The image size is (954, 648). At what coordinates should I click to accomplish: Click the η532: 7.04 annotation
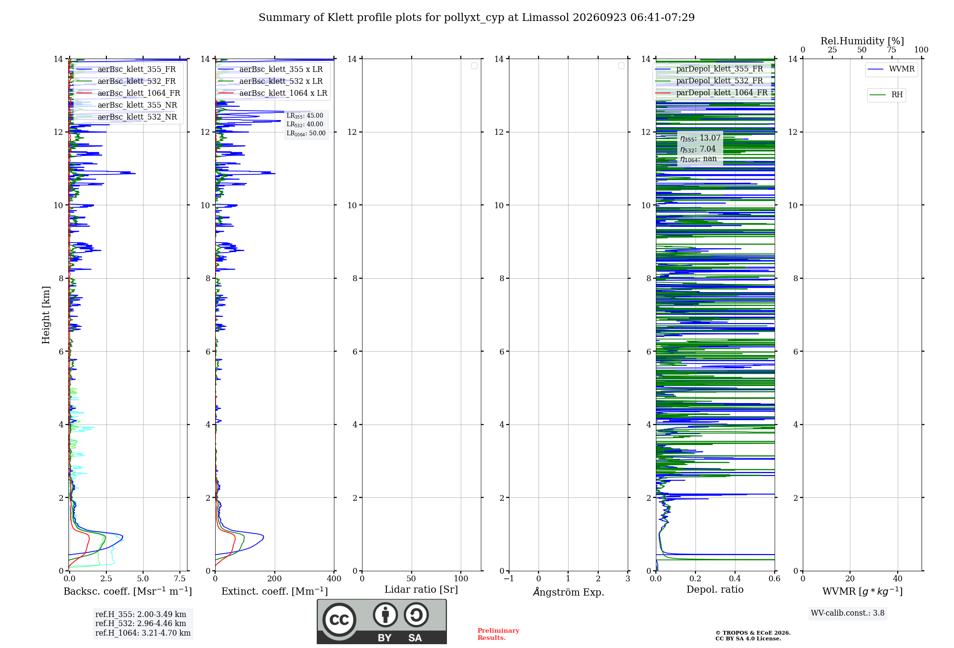pyautogui.click(x=698, y=149)
